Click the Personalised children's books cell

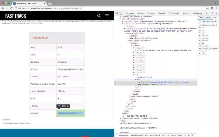[70, 69]
